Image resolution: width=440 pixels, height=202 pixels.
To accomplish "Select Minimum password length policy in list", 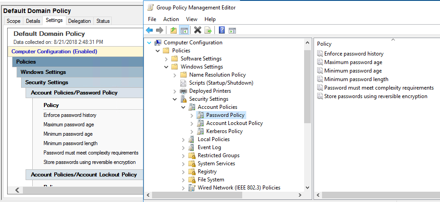I will coord(356,79).
